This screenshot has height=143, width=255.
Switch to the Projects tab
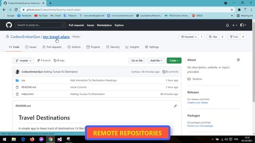coord(93,47)
